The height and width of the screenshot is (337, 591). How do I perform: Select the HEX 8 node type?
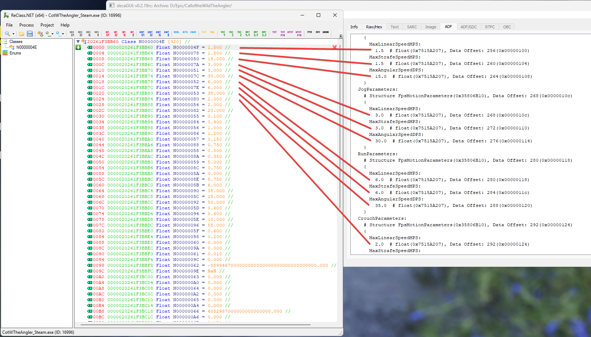point(97,33)
